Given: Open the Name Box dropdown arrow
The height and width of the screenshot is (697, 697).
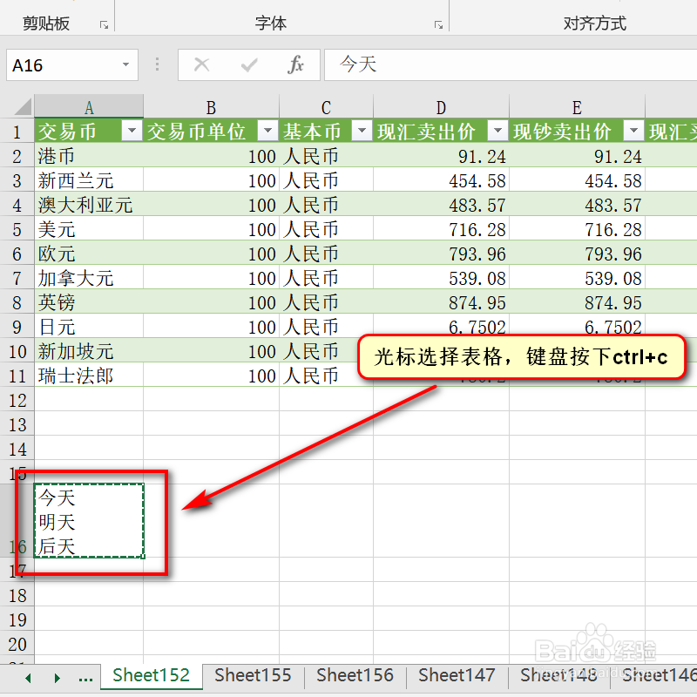Looking at the screenshot, I should [x=125, y=64].
